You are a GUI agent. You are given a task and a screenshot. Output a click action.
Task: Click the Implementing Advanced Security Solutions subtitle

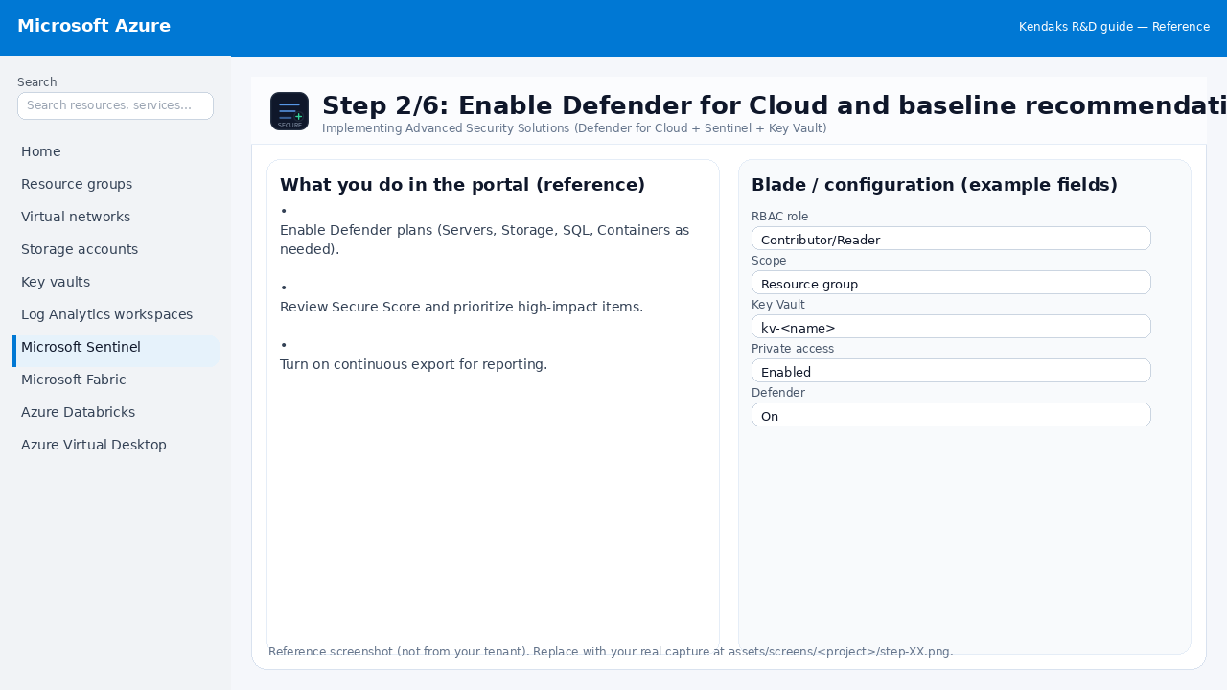tap(574, 128)
